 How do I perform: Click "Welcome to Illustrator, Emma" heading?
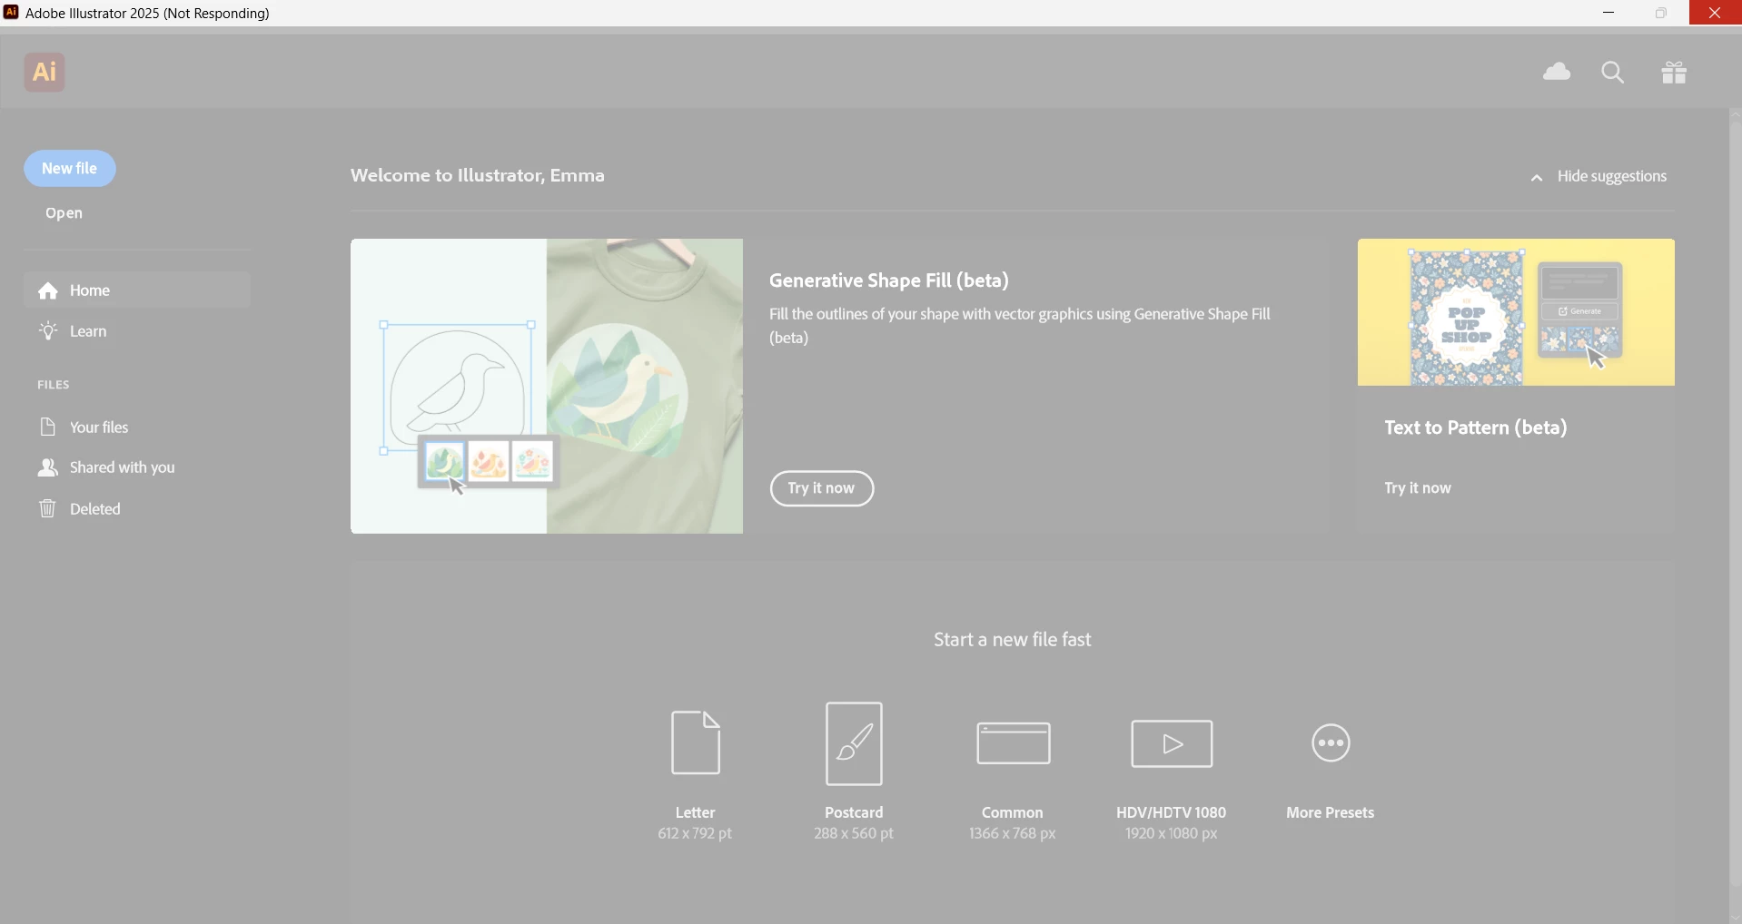tap(478, 175)
